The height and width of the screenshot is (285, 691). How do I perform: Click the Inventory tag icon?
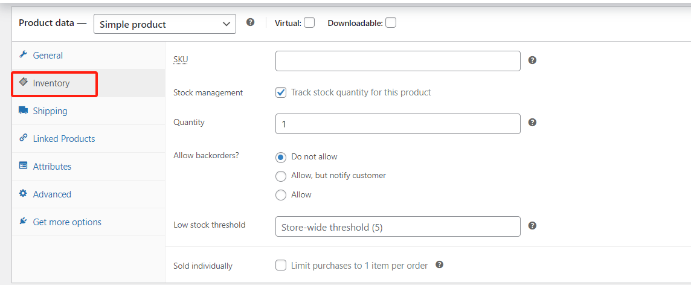point(24,82)
